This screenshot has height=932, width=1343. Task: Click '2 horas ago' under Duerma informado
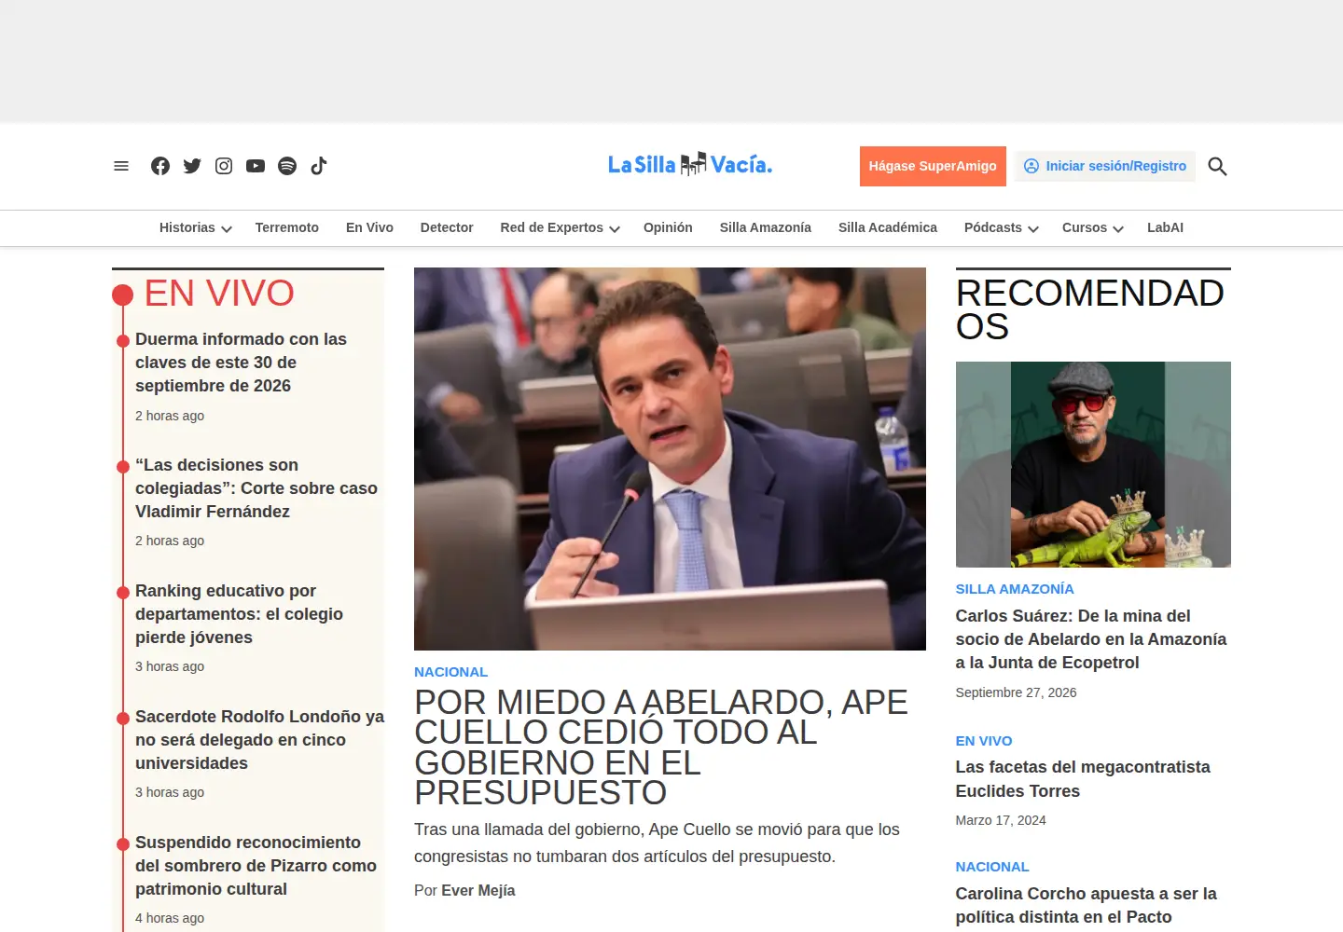[170, 416]
